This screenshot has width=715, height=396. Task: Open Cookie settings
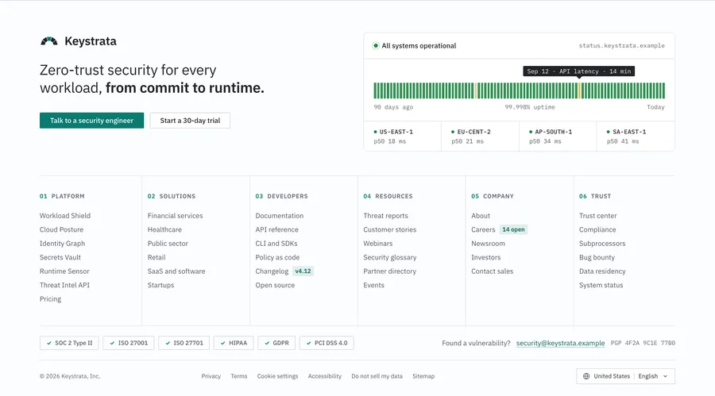point(278,376)
